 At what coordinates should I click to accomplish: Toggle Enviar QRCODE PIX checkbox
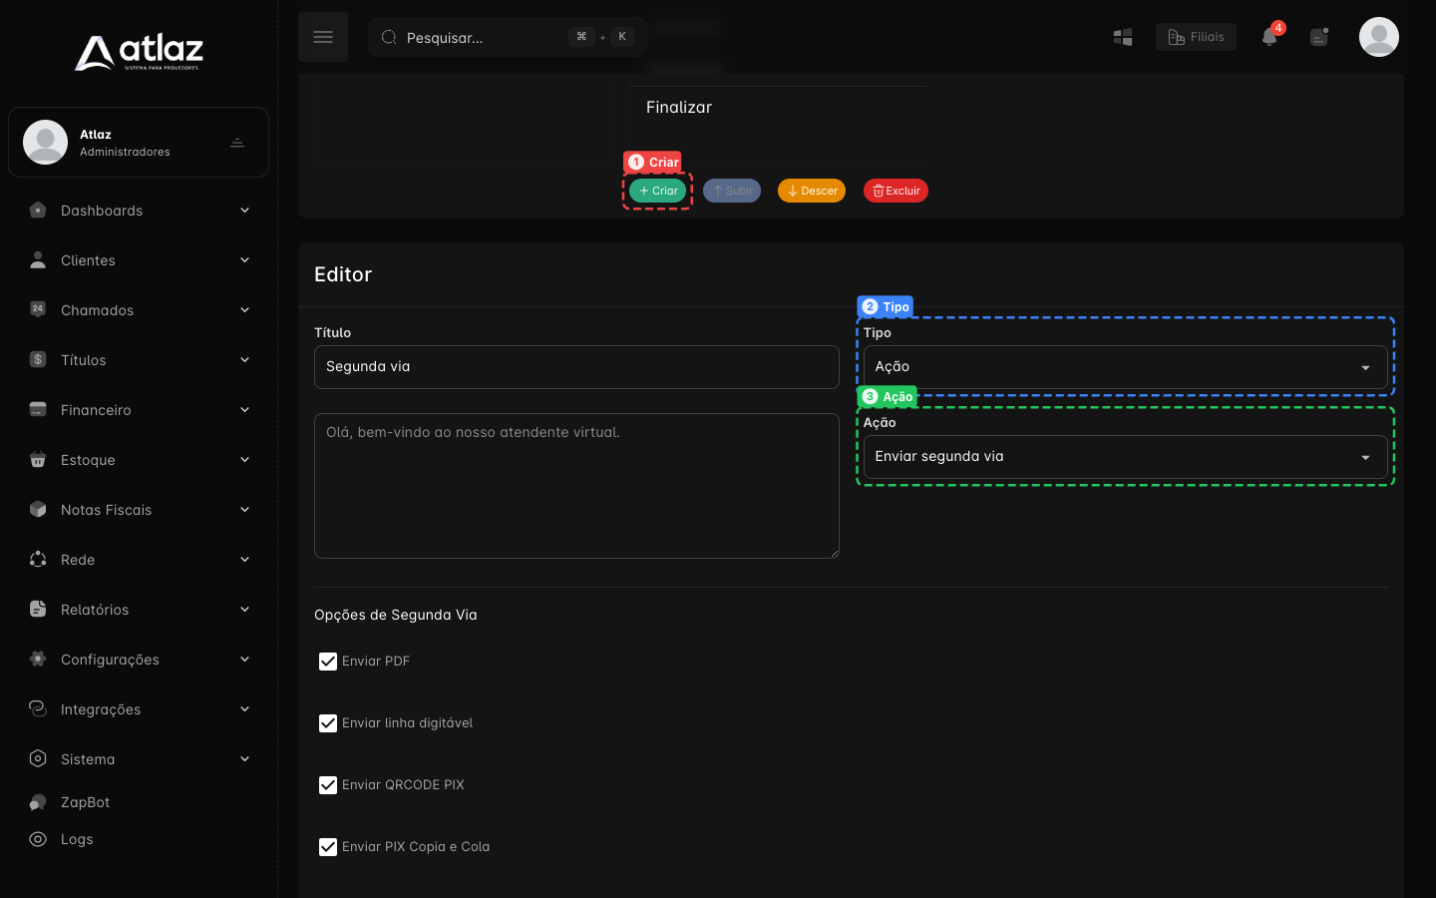[328, 785]
